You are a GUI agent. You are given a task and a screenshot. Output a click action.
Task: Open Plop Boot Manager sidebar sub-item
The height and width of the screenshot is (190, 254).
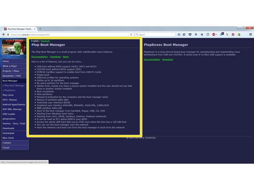coord(15,86)
